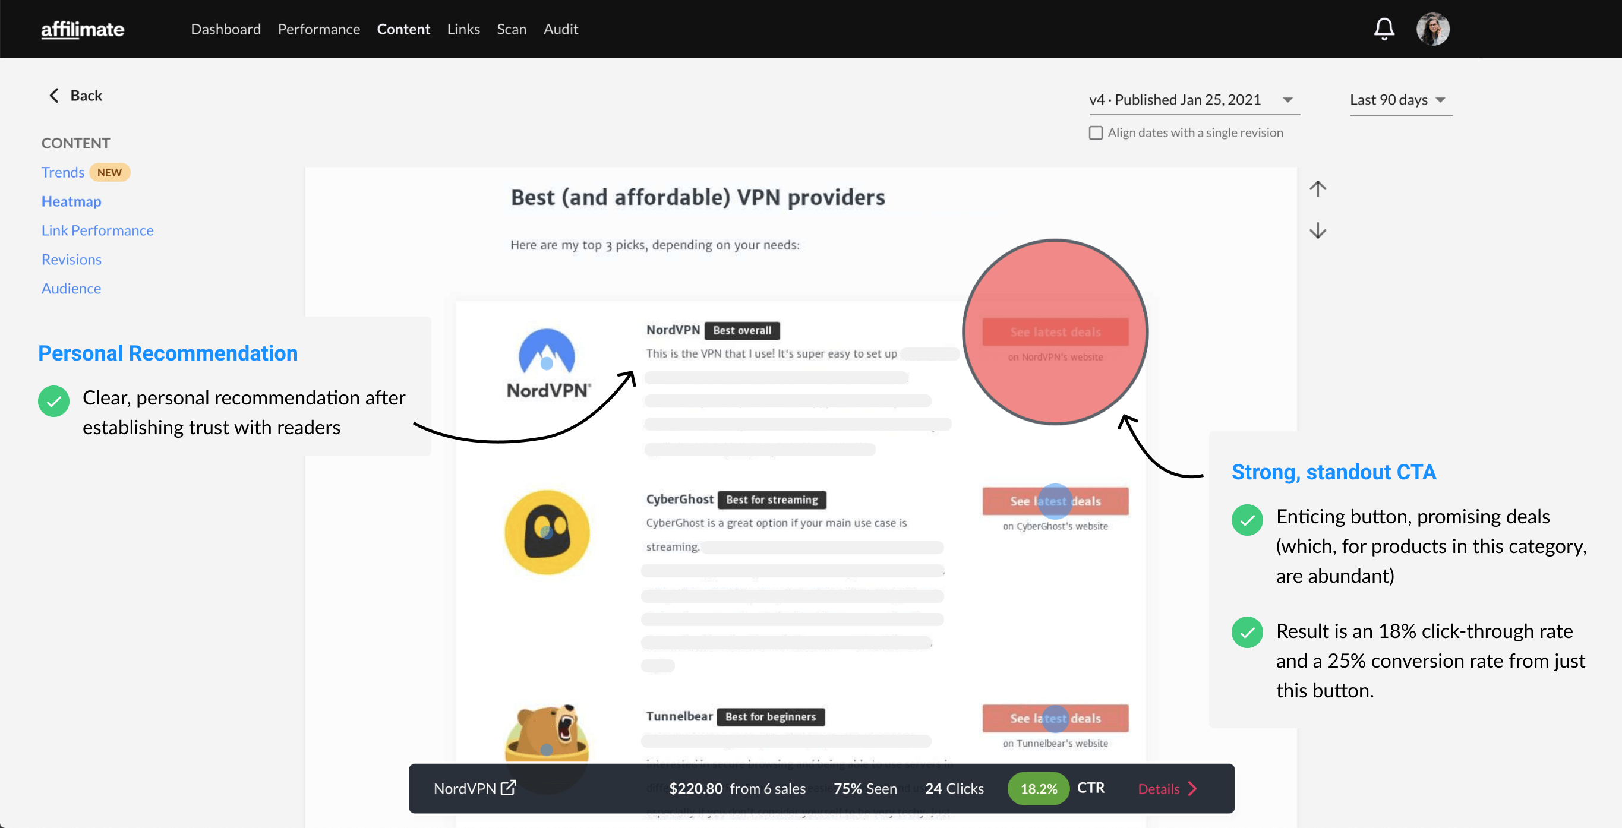
Task: Click the Scan navigation menu item
Action: pyautogui.click(x=512, y=29)
